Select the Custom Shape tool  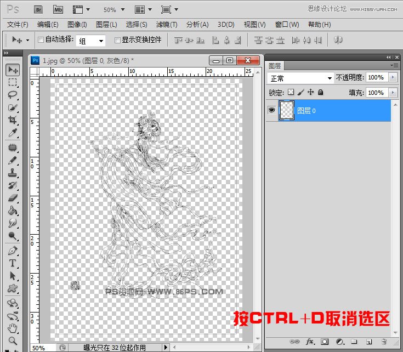point(13,288)
